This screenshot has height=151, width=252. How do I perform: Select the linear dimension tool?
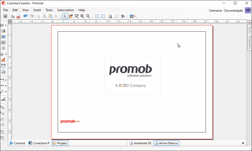point(2,80)
